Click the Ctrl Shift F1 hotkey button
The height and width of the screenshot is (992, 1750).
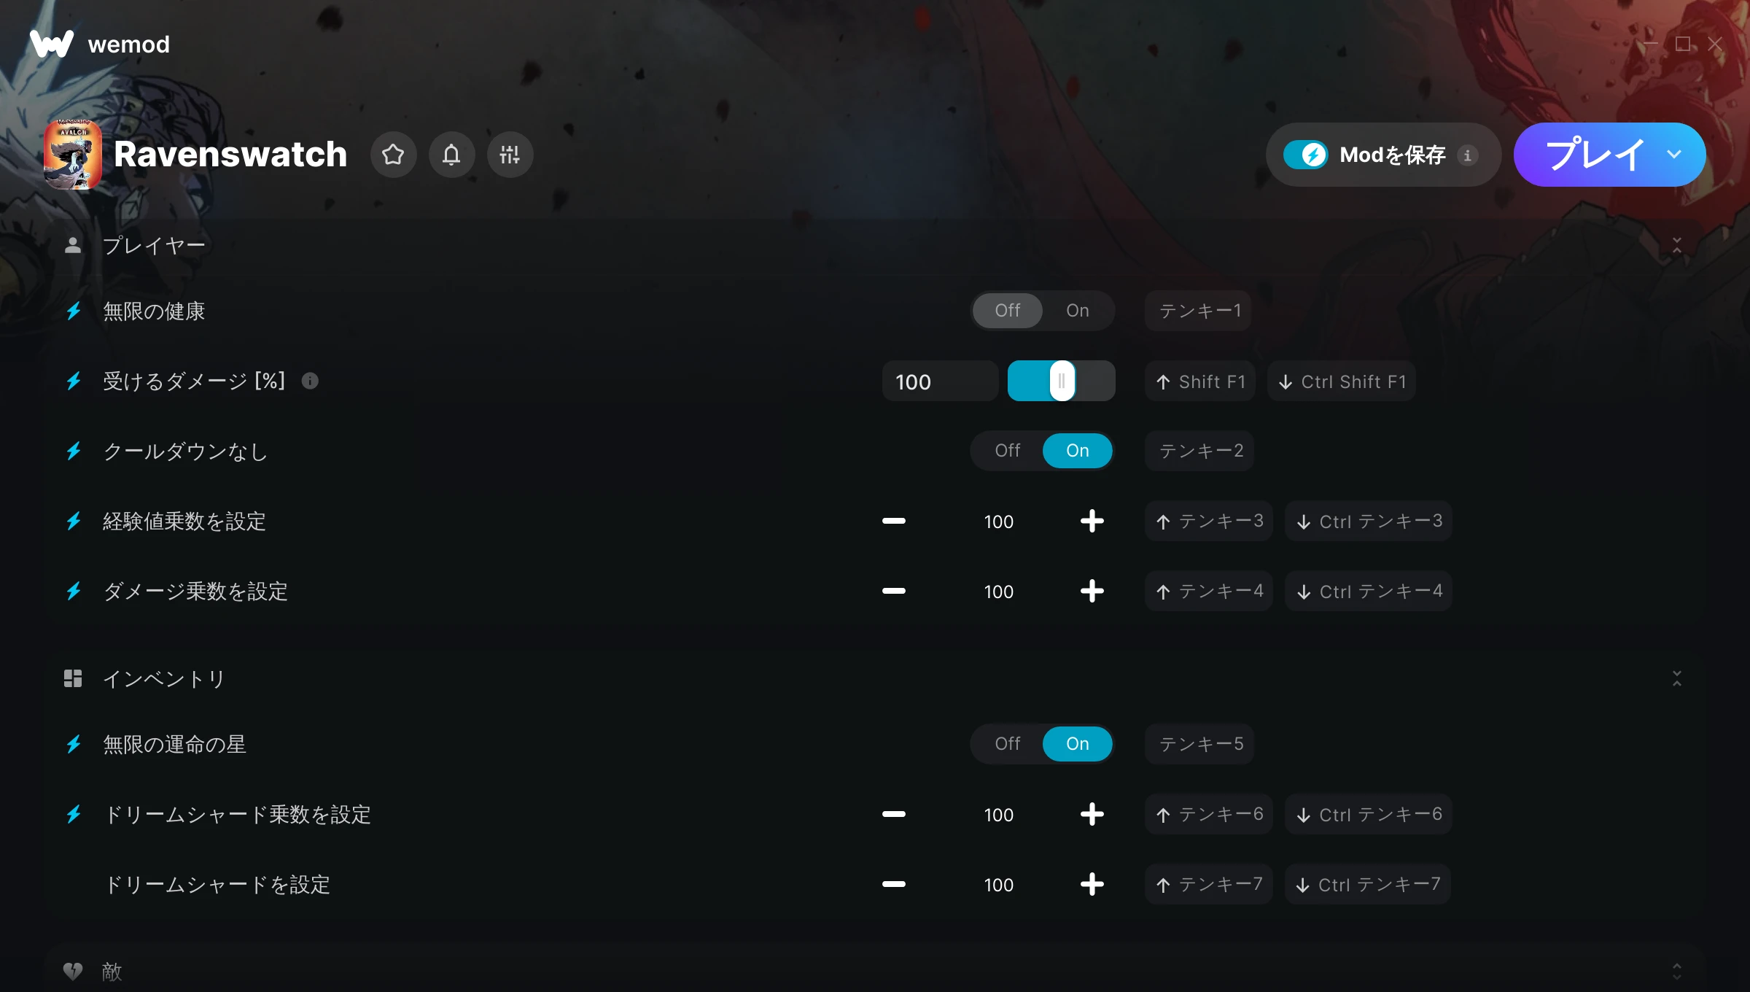click(x=1342, y=381)
